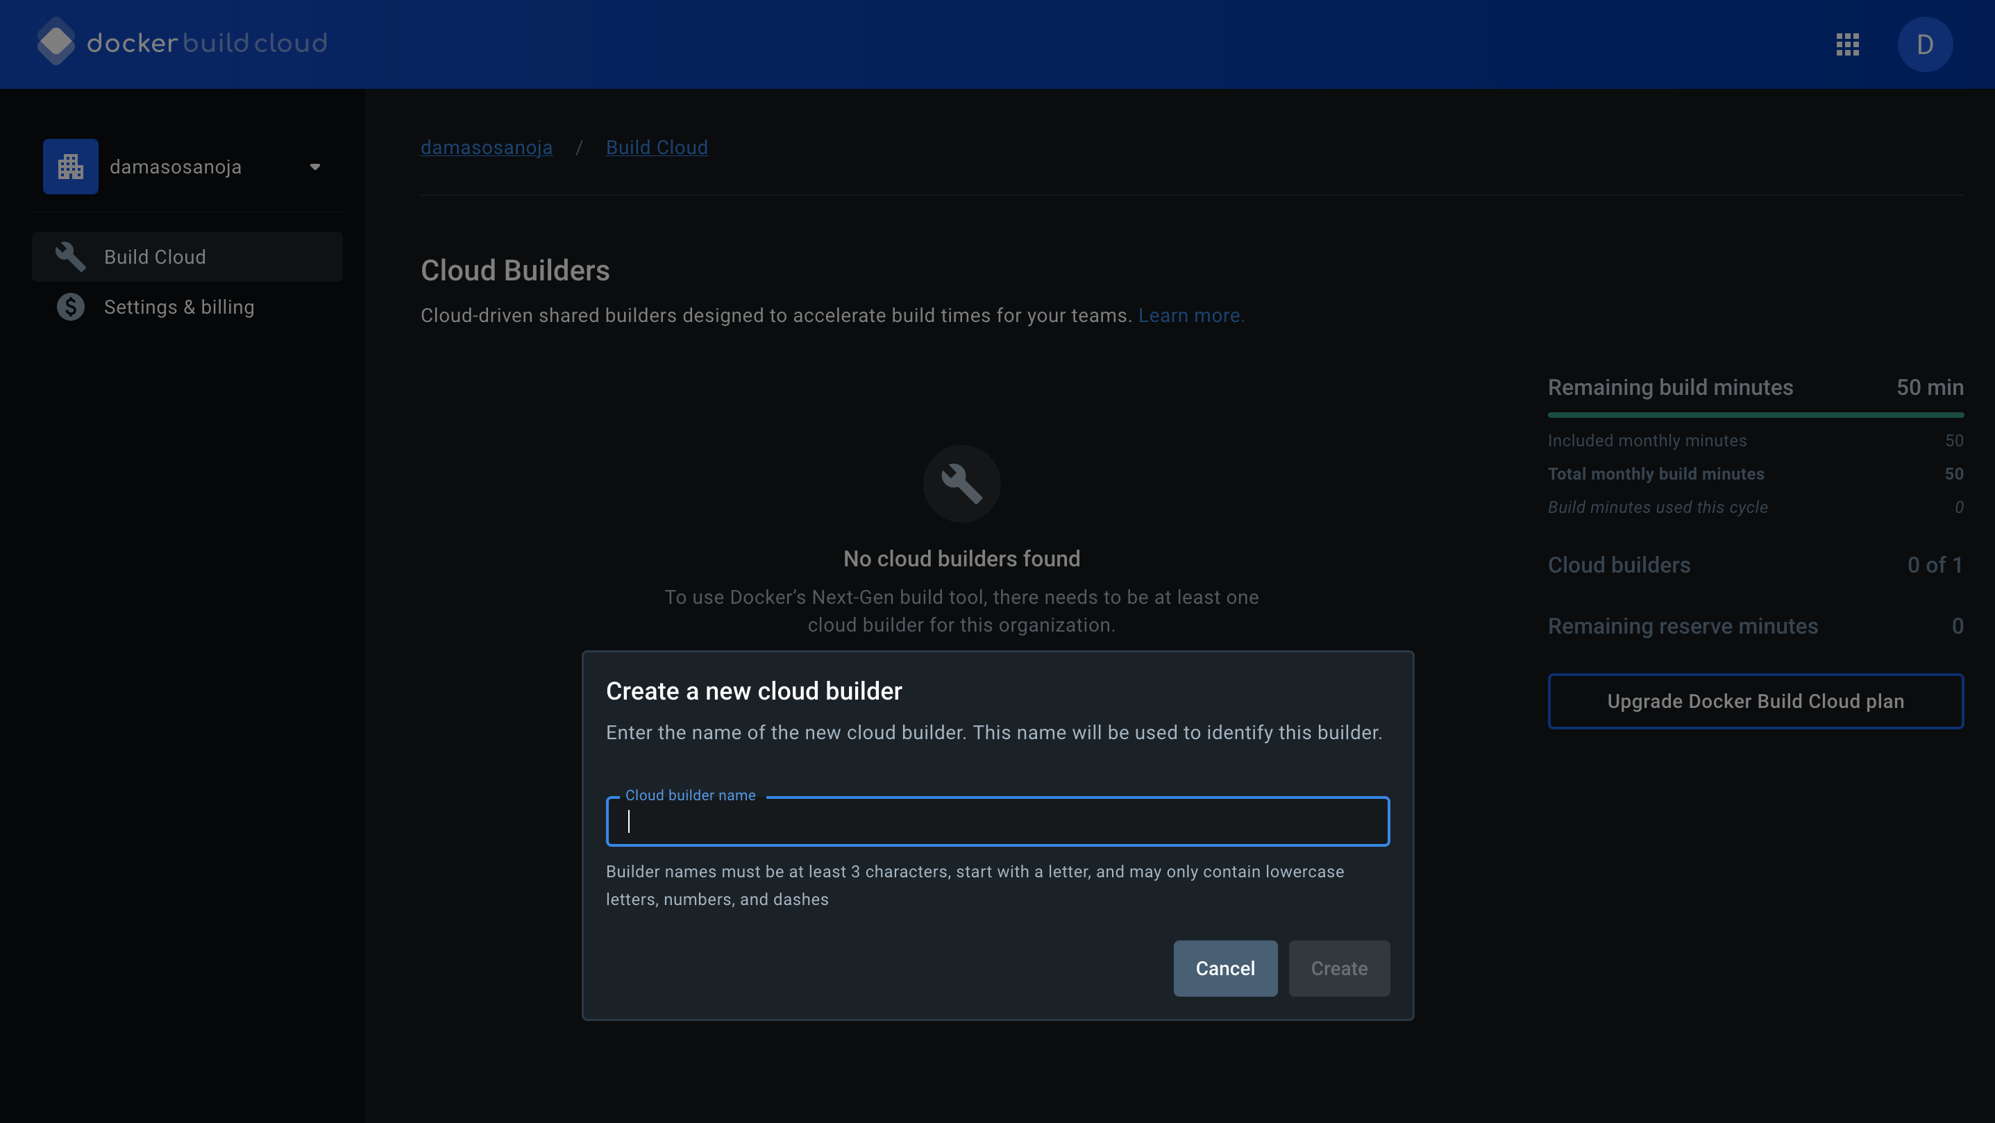Click Upgrade Docker Build Cloud plan button
This screenshot has height=1123, width=1995.
pos(1755,701)
